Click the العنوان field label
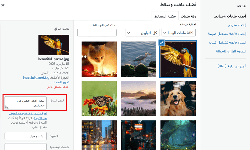 pos(54,136)
